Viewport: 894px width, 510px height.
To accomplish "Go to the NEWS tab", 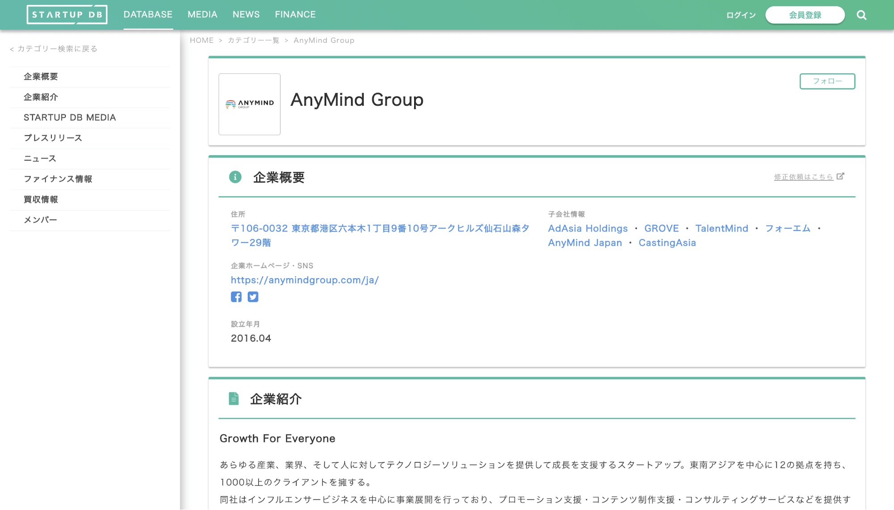I will click(246, 15).
